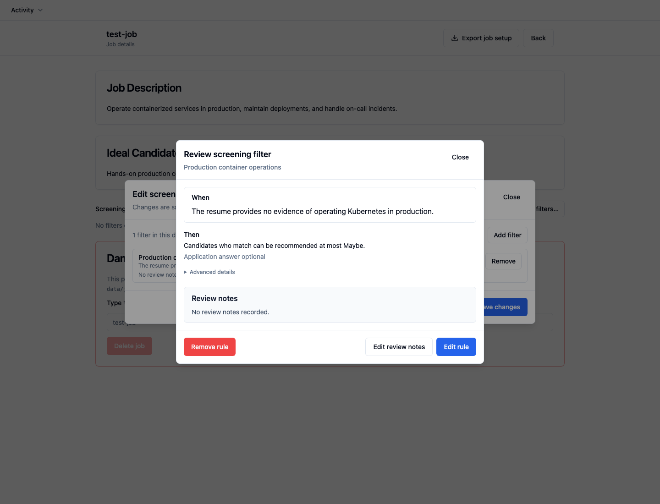Screen dimensions: 660x504
Task: Click the Production container operations subtitle
Action: [232, 167]
